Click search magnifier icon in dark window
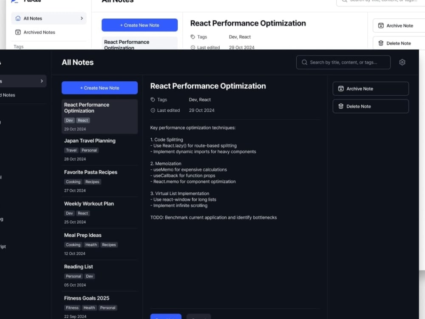 click(304, 63)
